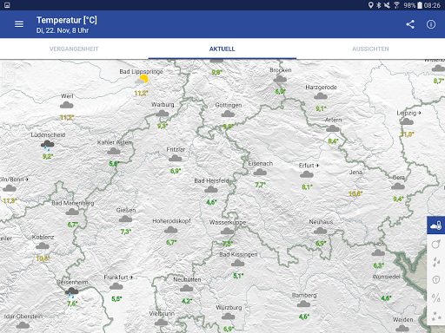This screenshot has height=333, width=445.
Task: Tap the Göttingen cloud station marker
Action: pos(228,114)
